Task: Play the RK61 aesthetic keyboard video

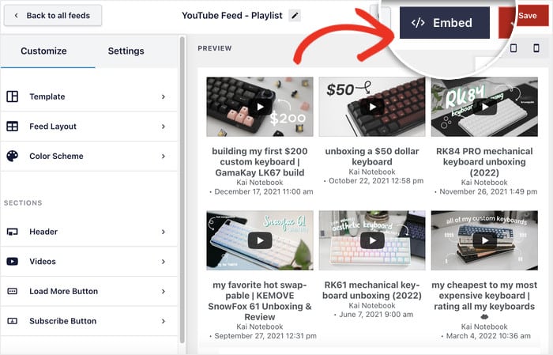Action: click(372, 240)
